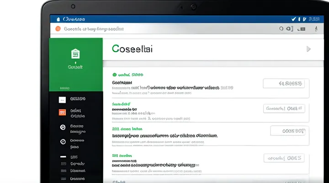Toggle the green status dot on first entry
329x183 pixels.
(x=114, y=74)
